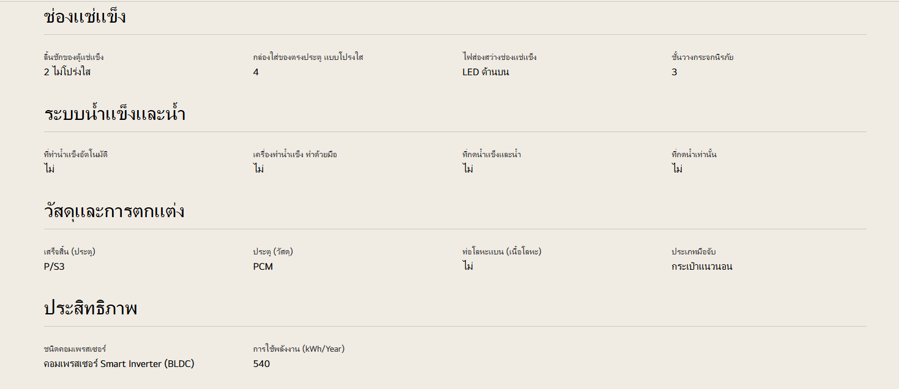Click the ที่ทำน้ำแข็งอัตโนมัติ spec label
Image resolution: width=899 pixels, height=389 pixels.
click(76, 154)
